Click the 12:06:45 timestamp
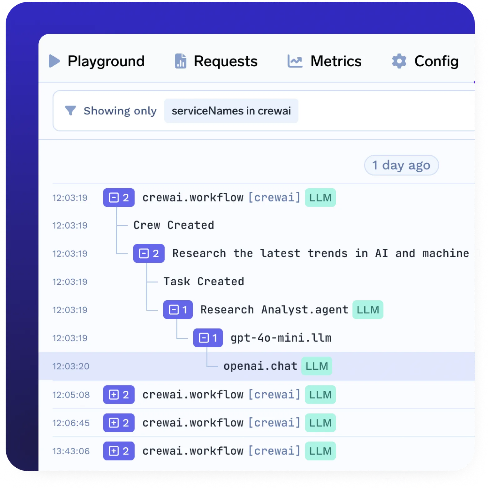 pos(71,423)
